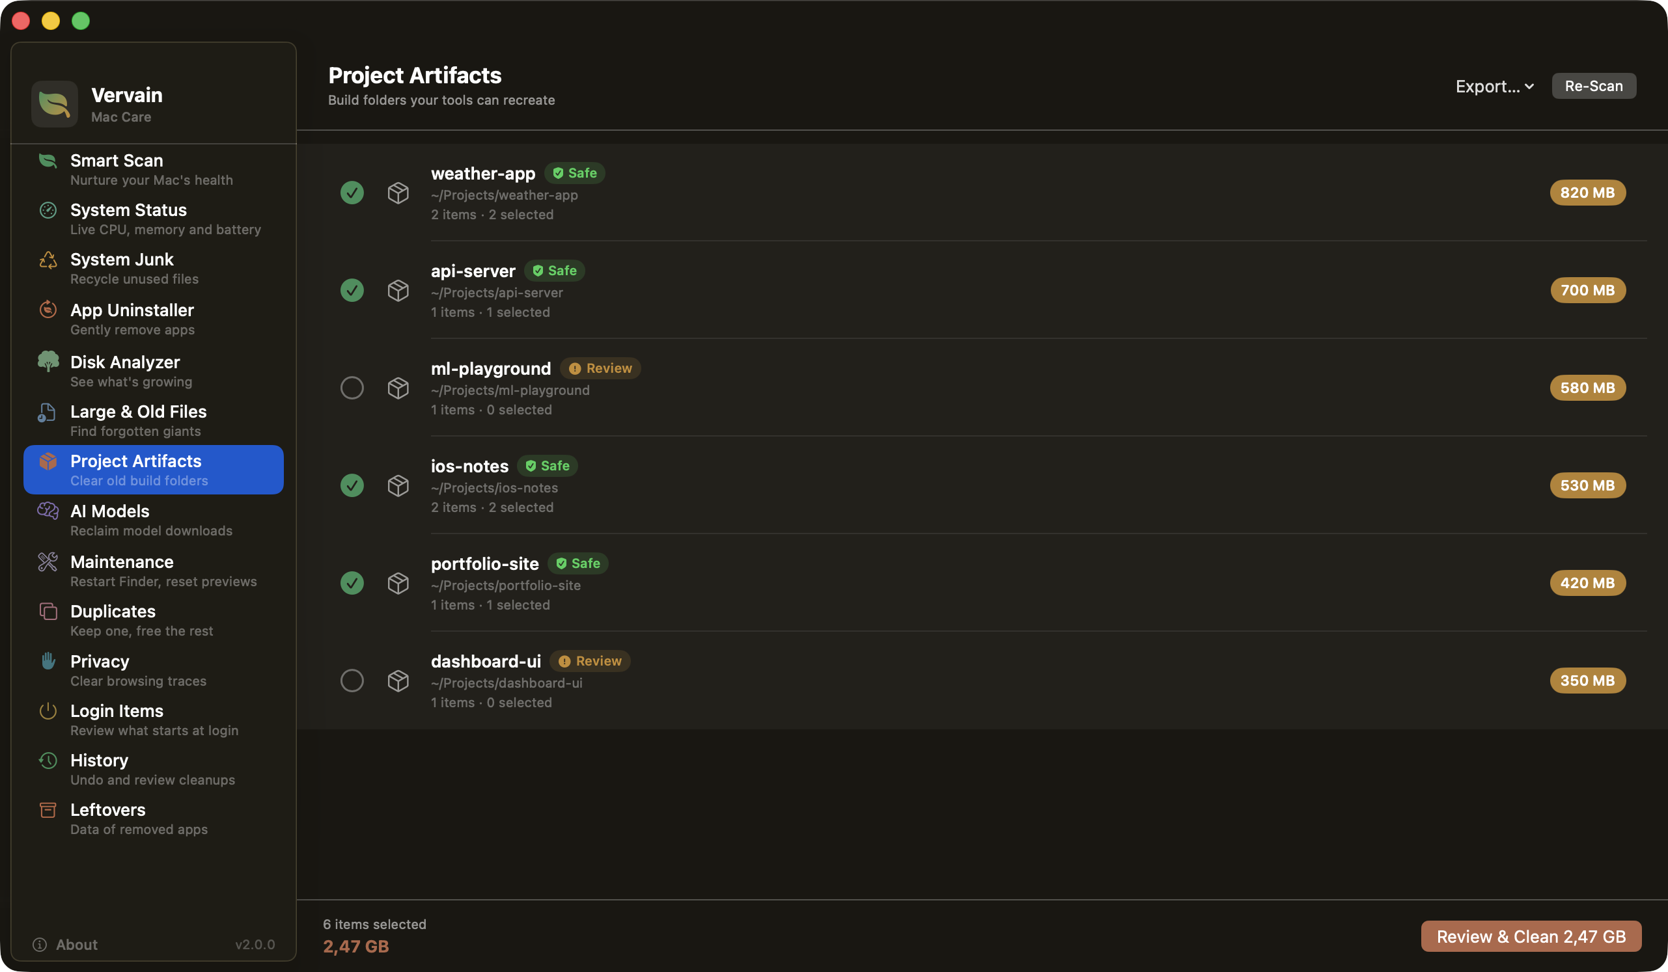Click the Leftovers archive box icon
The width and height of the screenshot is (1668, 972).
(x=48, y=810)
